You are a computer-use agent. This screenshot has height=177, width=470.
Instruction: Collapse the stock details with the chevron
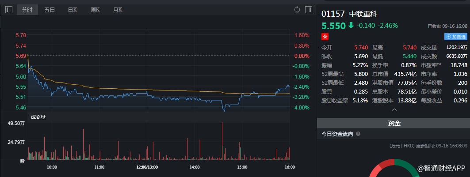click(394, 109)
